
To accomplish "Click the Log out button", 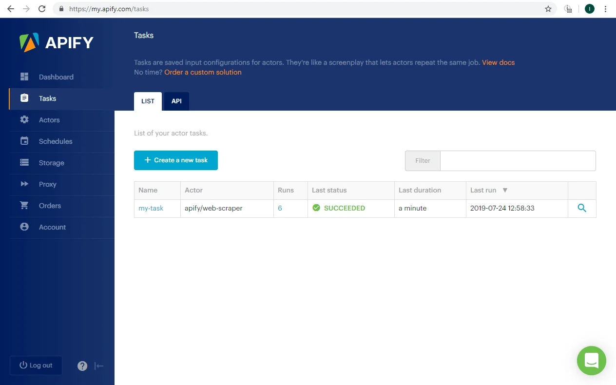I will click(36, 366).
